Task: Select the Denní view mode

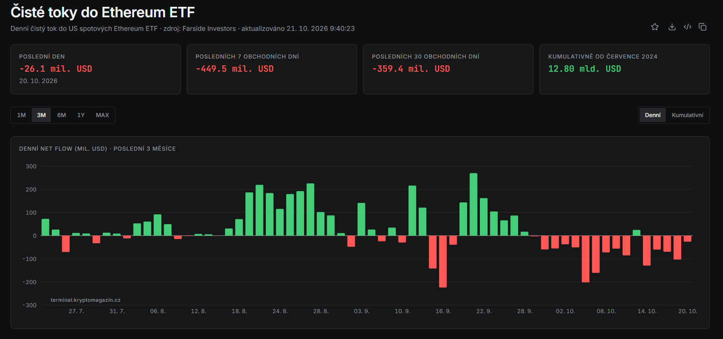Action: 653,115
